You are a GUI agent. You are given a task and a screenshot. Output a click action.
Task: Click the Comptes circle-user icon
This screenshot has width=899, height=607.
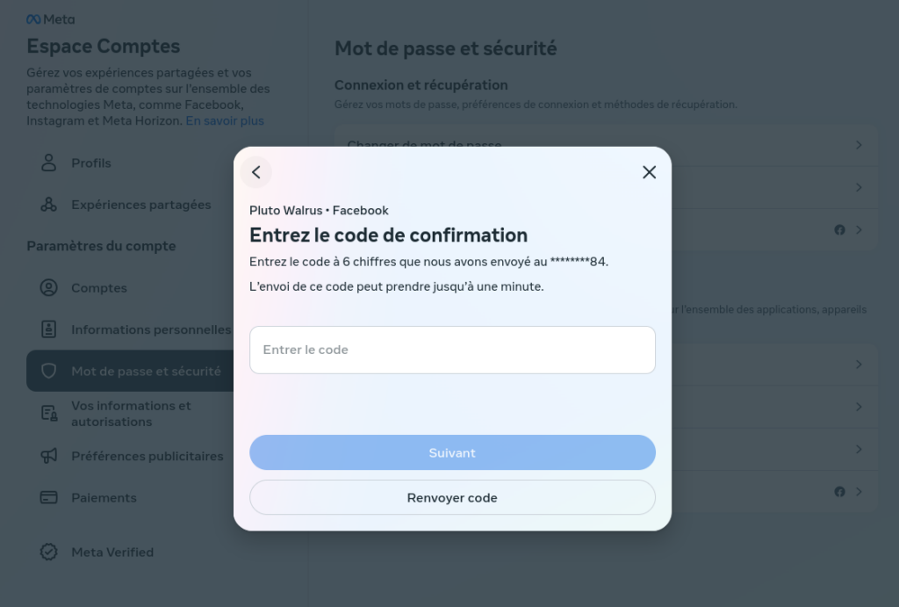49,287
